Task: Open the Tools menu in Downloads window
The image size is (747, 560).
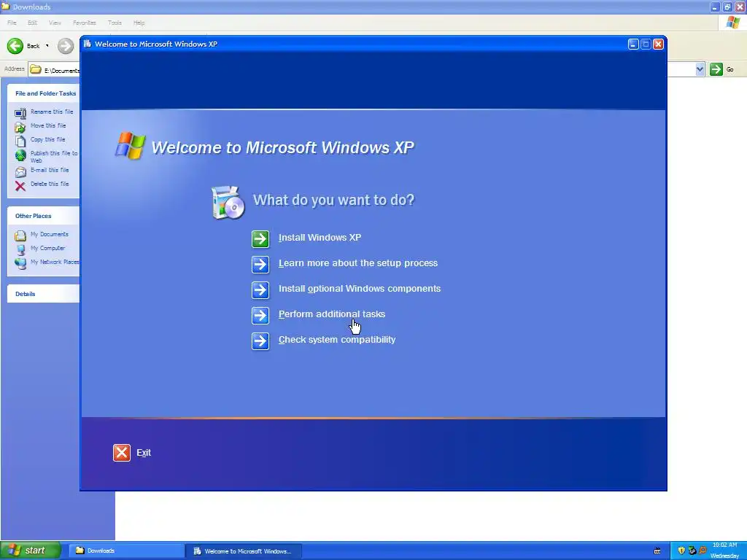Action: 115,23
